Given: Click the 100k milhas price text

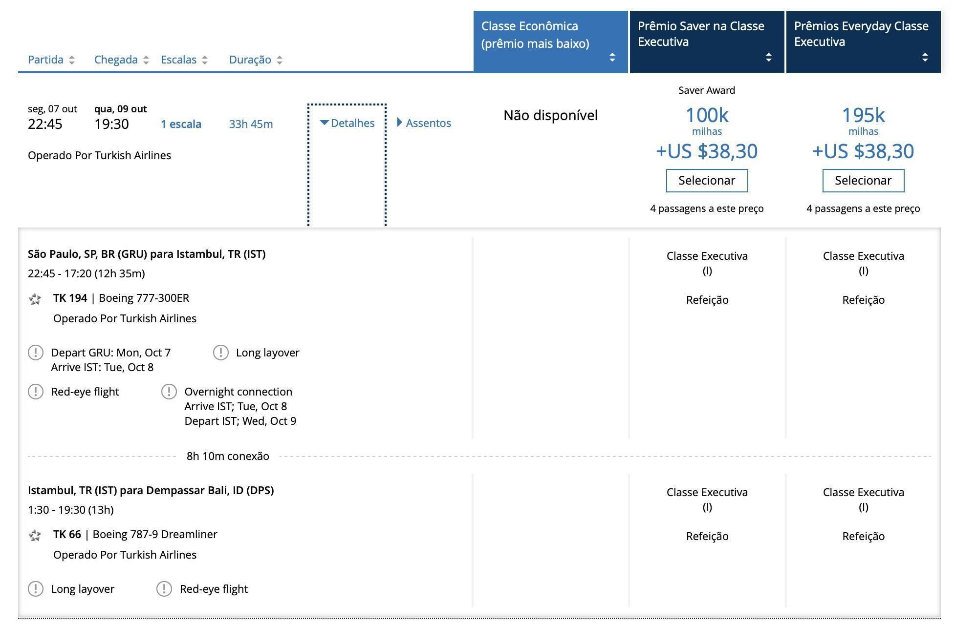Looking at the screenshot, I should (707, 121).
